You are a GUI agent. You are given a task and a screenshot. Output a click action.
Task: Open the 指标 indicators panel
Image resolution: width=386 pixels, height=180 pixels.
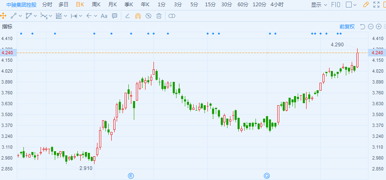click(7, 27)
